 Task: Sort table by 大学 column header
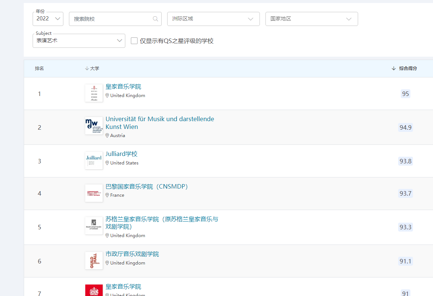pyautogui.click(x=95, y=69)
